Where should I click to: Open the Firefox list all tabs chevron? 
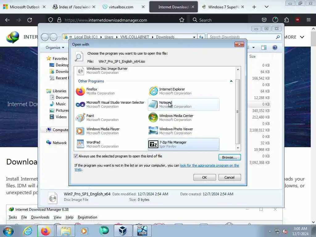pyautogui.click(x=266, y=7)
